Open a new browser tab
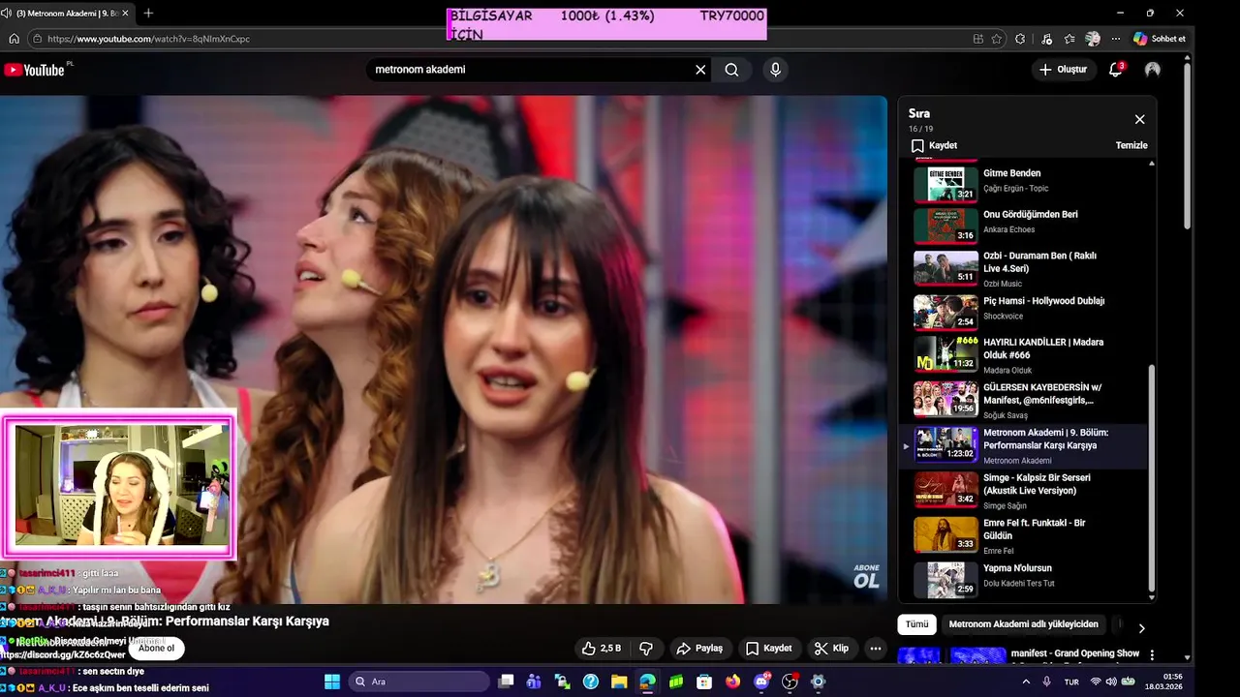The image size is (1240, 697). pyautogui.click(x=148, y=14)
